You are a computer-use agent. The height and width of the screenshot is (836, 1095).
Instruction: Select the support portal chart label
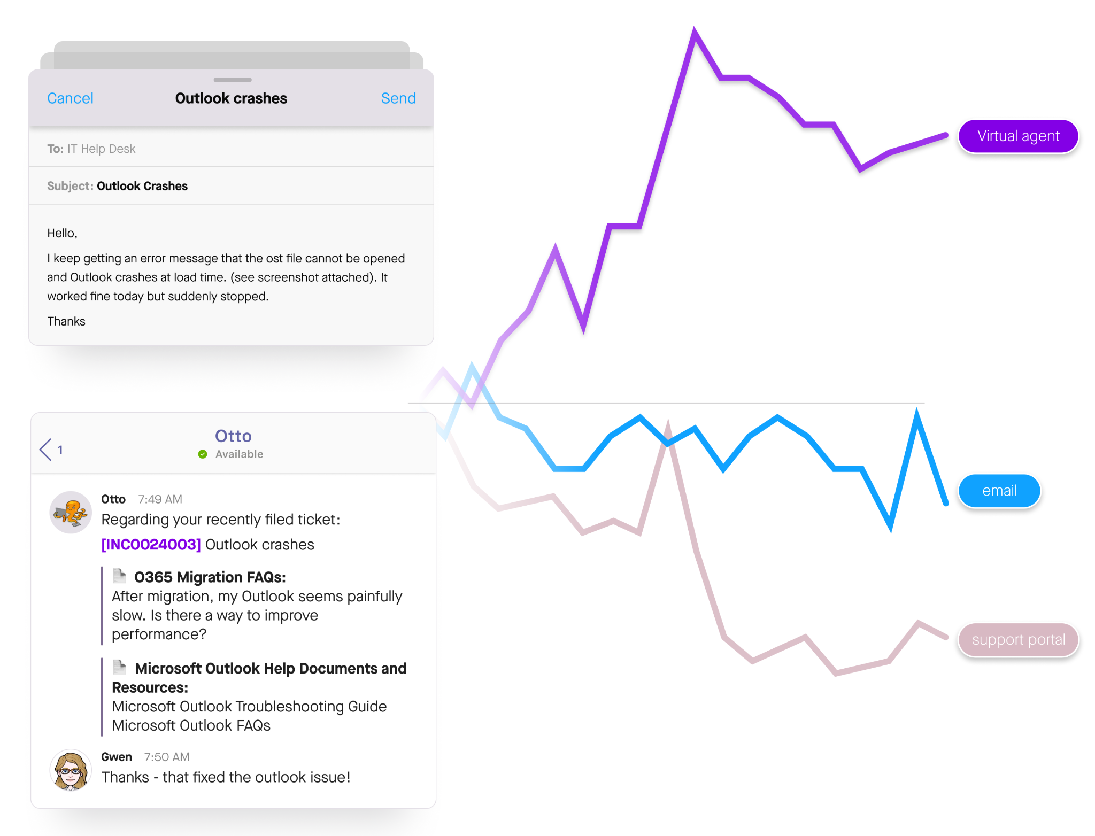click(1017, 640)
